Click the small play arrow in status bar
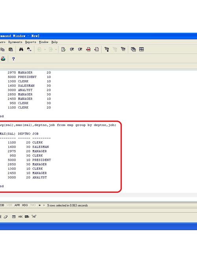This screenshot has height=263, width=197. tap(44, 205)
